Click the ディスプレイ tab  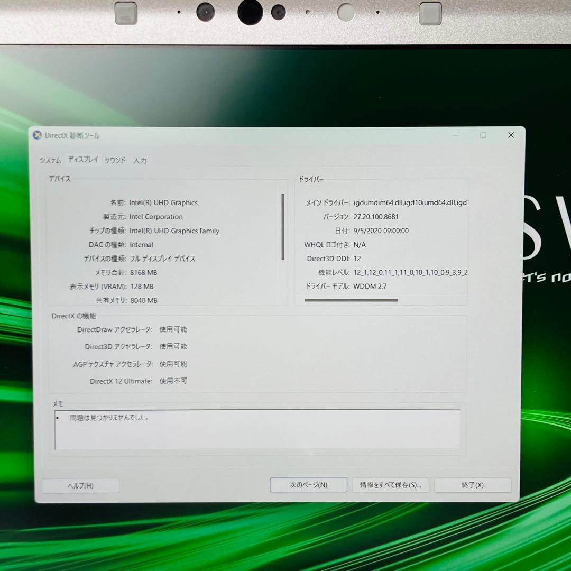[82, 160]
